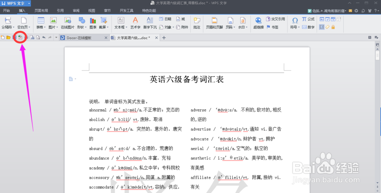Click the 图片 picture icon
381x193 pixels.
(53, 20)
